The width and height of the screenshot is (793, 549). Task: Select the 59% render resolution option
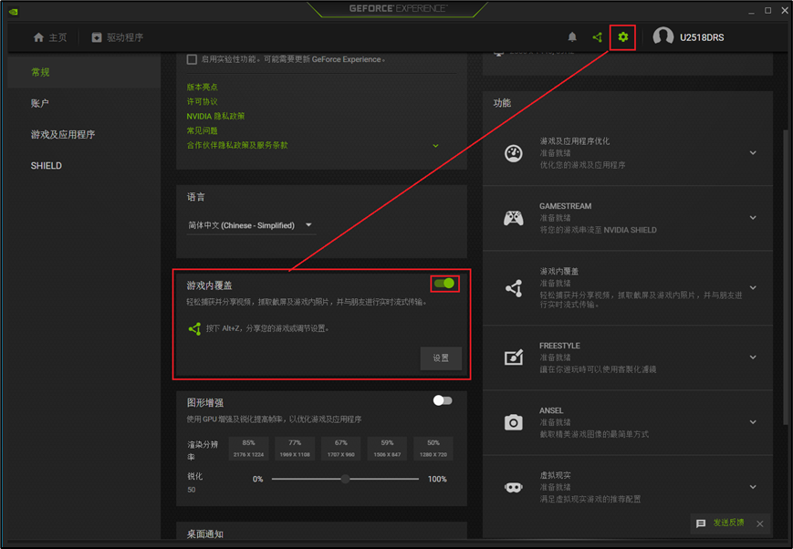coord(387,449)
